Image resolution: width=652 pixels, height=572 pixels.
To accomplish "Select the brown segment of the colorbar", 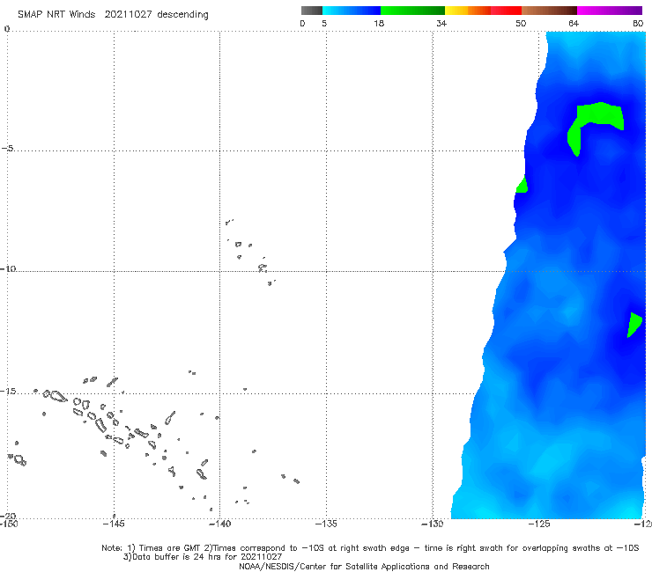I will (549, 11).
